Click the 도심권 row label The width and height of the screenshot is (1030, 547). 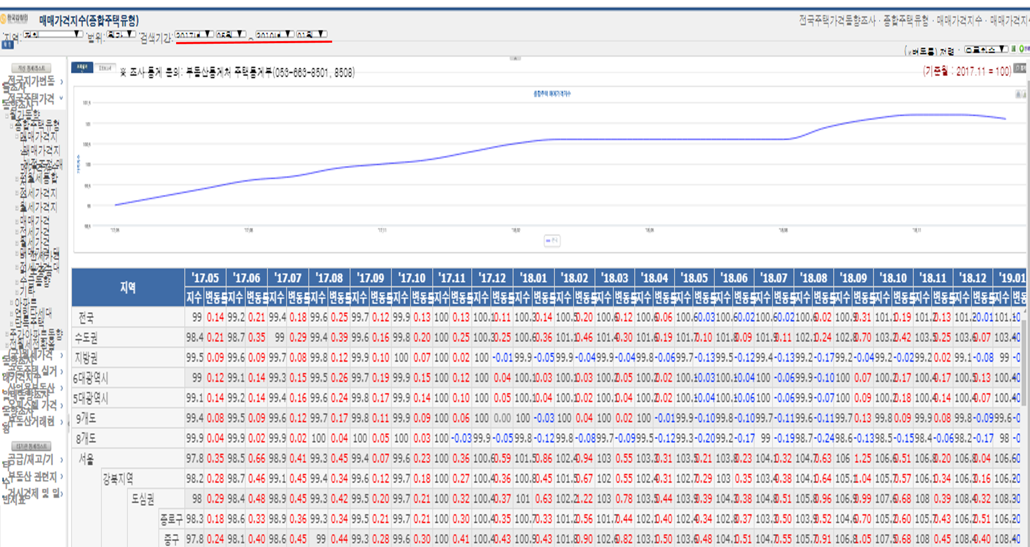143,499
